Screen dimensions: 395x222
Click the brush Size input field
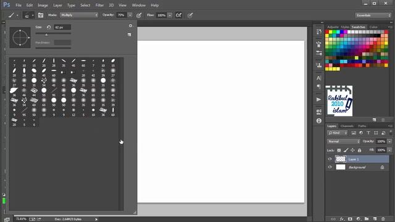click(x=62, y=27)
